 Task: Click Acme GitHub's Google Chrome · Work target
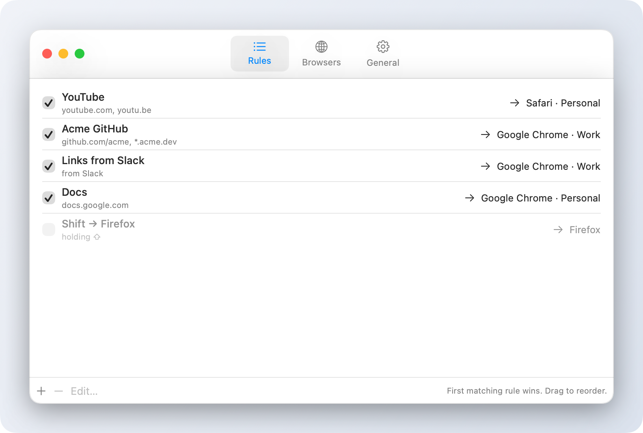548,135
